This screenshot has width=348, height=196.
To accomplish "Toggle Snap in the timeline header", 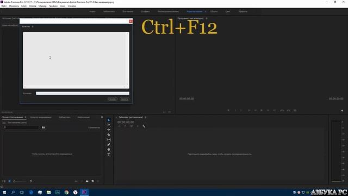I will 125,126.
